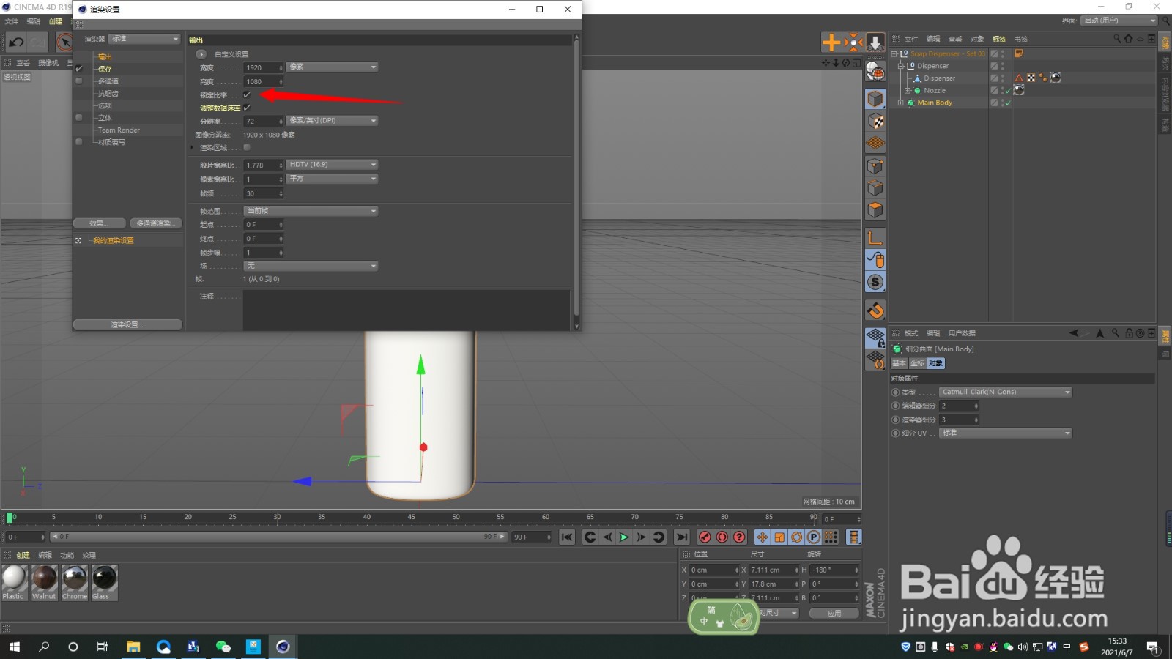Open the film strip timeline icon

pos(854,537)
